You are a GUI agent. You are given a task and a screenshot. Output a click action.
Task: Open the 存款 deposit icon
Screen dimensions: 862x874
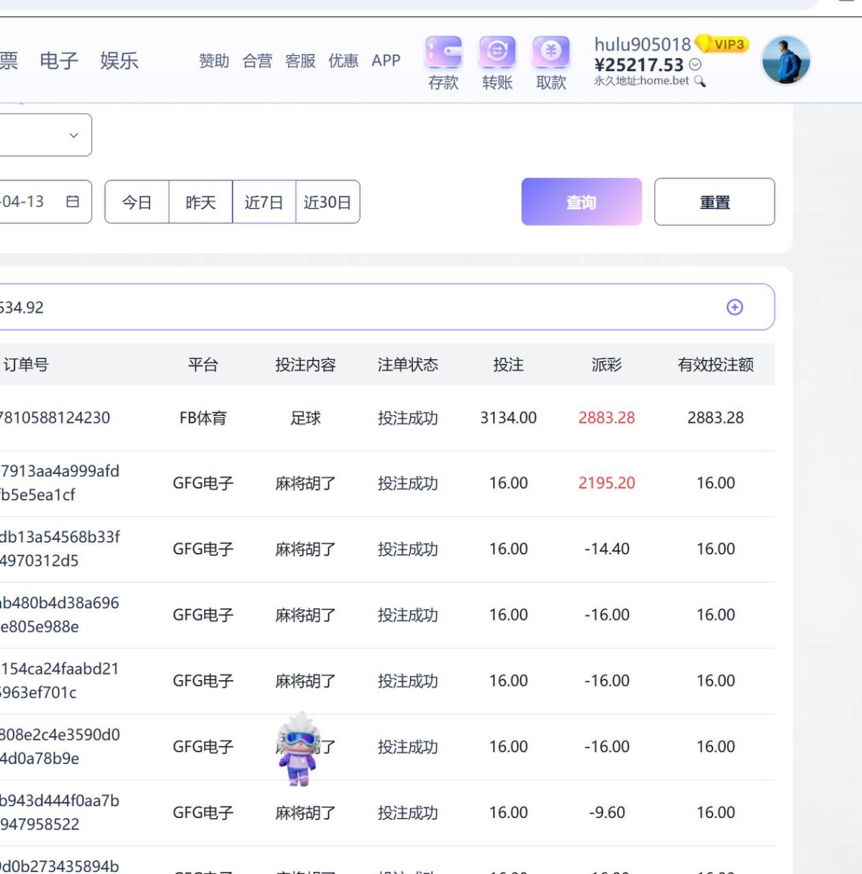[x=443, y=61]
